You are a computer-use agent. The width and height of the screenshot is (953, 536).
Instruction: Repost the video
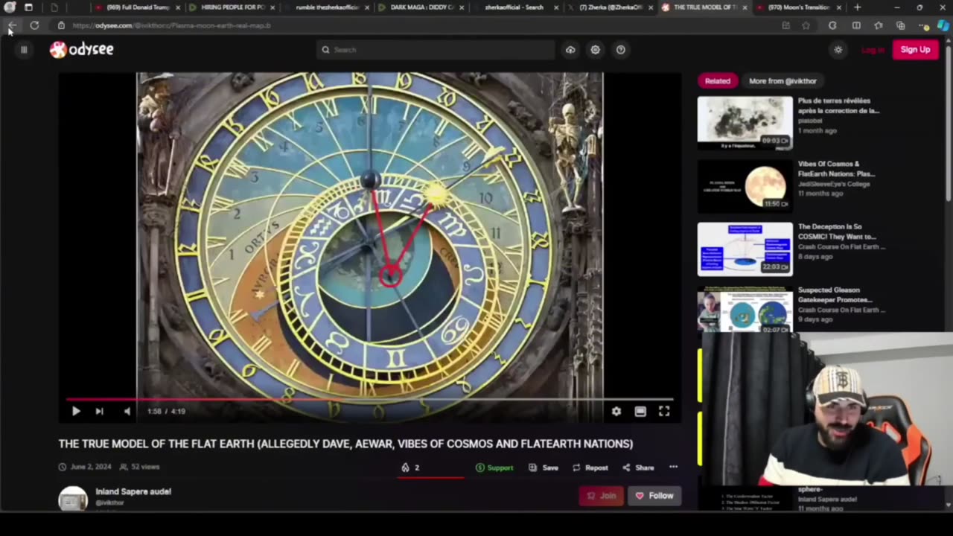pos(590,468)
